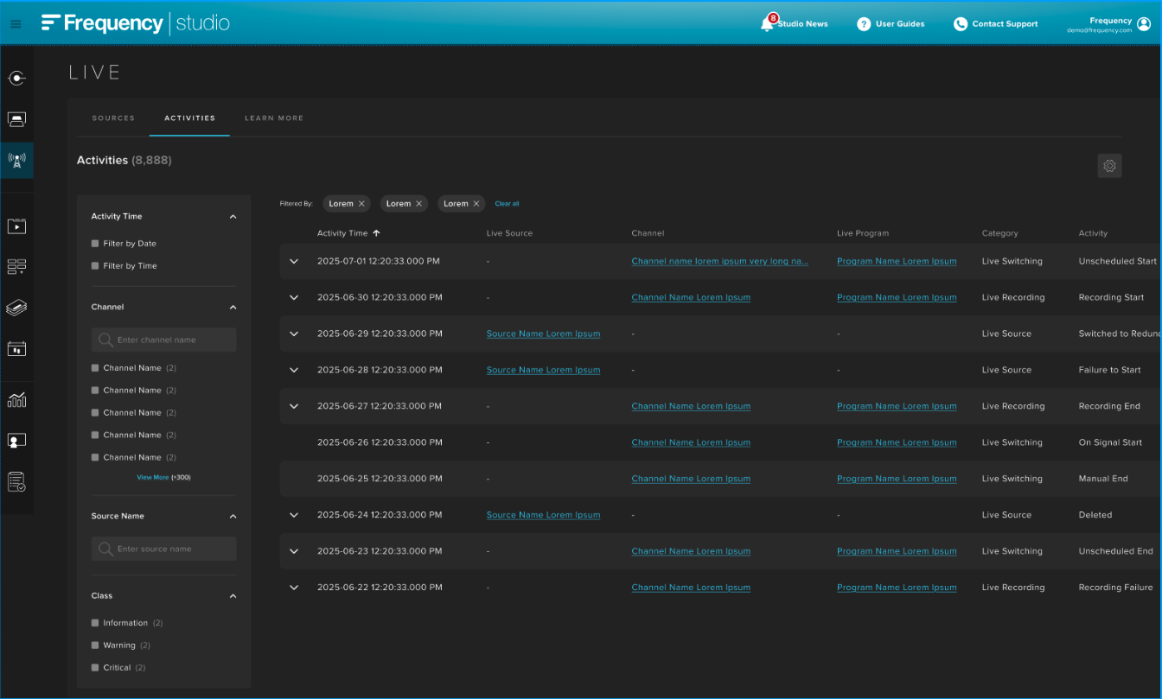Click the table settings gear icon
Viewport: 1162px width, 699px height.
click(x=1109, y=166)
